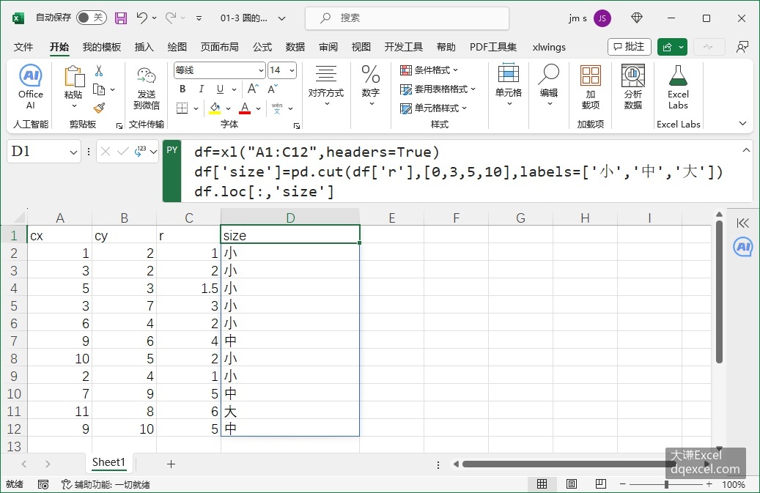Show phonetic guide wén icon

(x=277, y=108)
